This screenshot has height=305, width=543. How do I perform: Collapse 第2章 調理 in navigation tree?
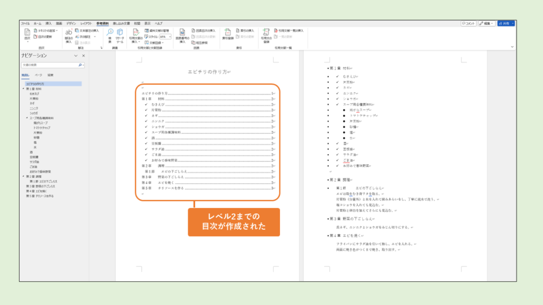23,176
